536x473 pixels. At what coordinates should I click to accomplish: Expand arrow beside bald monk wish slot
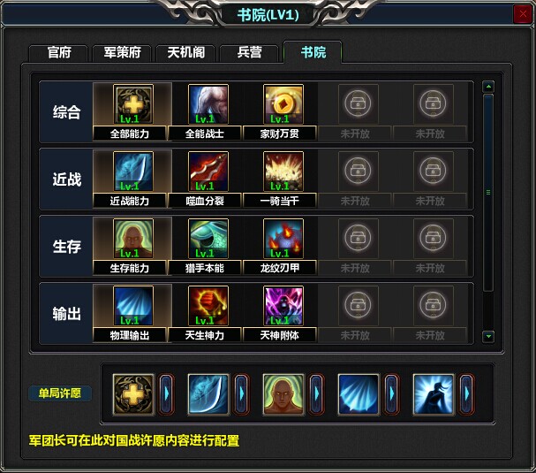(x=317, y=394)
